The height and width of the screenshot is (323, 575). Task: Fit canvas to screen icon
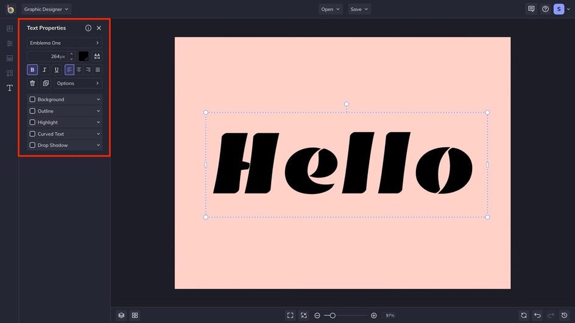291,315
